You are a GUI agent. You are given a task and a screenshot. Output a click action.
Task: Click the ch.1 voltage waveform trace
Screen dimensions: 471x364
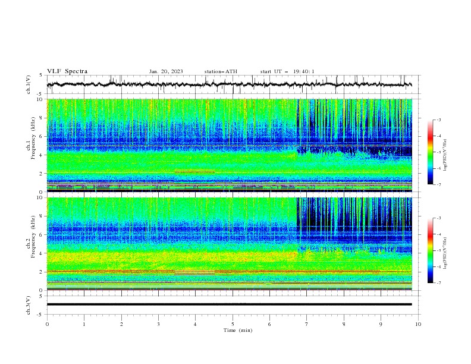[229, 84]
